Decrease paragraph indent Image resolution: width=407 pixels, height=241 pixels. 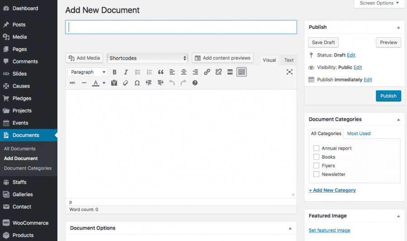149,83
